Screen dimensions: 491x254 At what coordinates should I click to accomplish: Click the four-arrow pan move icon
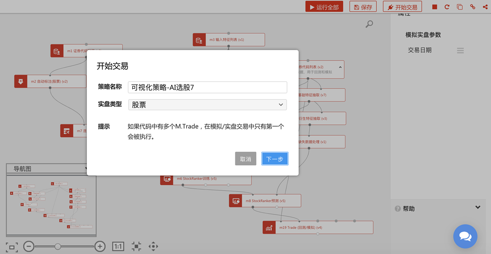(x=153, y=246)
